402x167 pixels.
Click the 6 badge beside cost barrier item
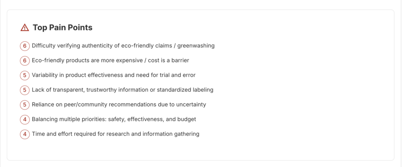pyautogui.click(x=25, y=61)
